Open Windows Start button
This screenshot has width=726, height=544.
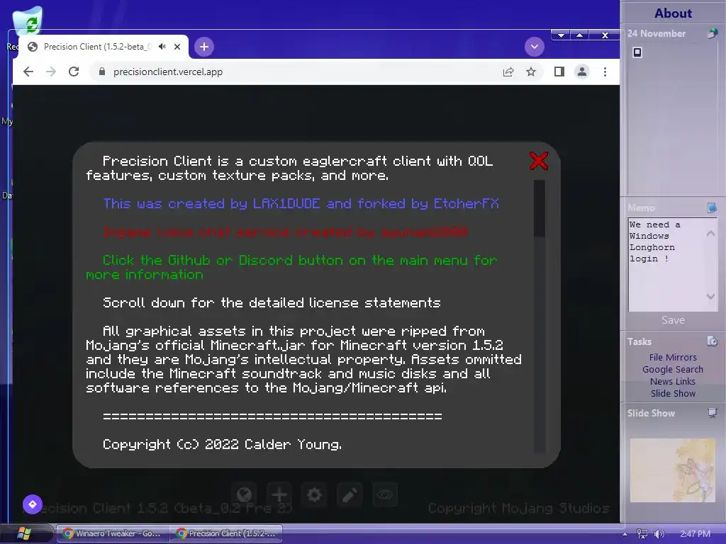(24, 533)
